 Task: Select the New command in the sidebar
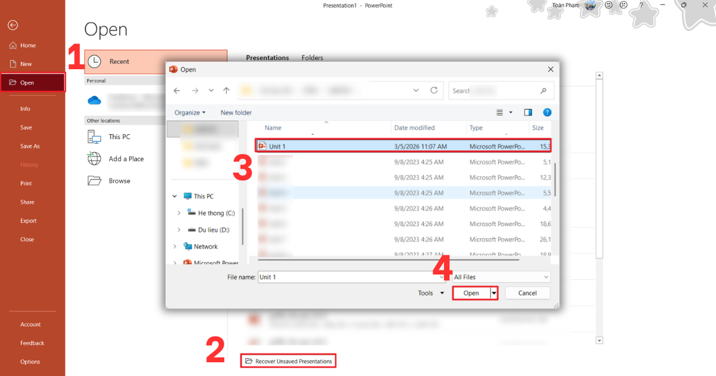[13, 63]
